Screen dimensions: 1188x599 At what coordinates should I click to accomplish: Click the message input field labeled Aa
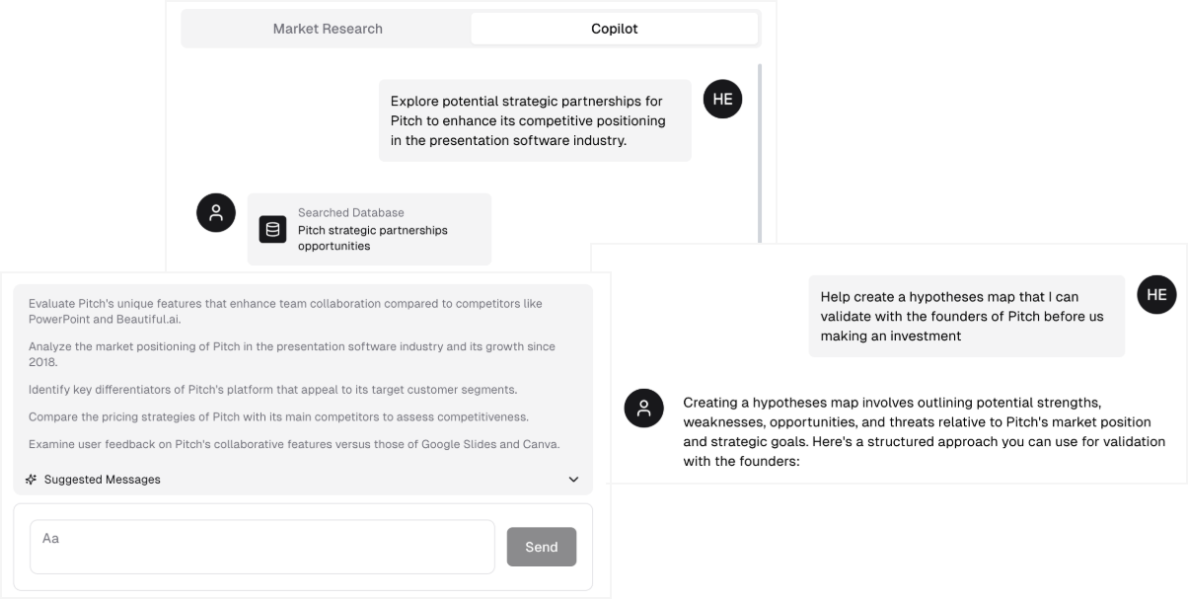(261, 547)
